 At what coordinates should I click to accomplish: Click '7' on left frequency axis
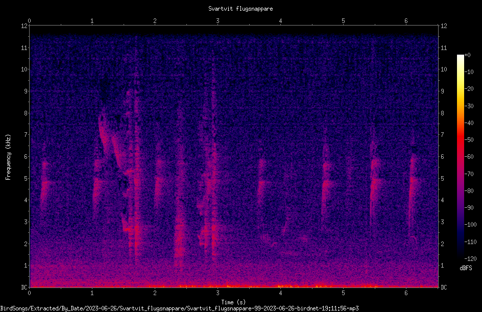coord(26,135)
